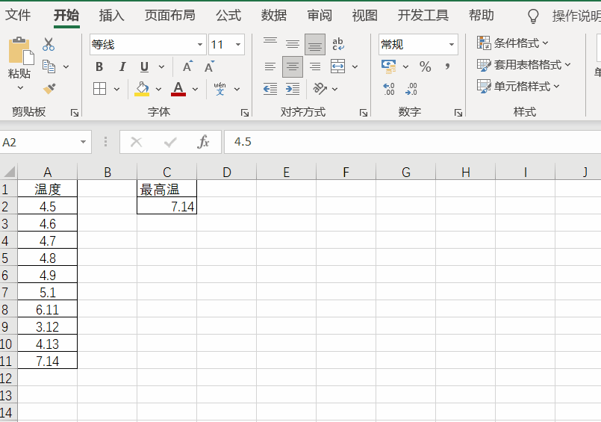Decrease font size with smaller A

[x=209, y=66]
